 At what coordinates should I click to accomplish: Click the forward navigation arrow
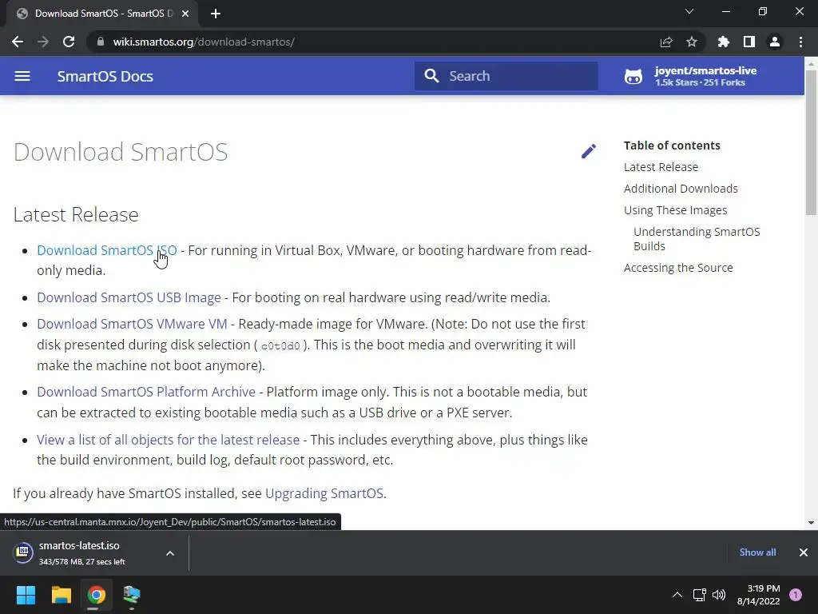coord(43,42)
